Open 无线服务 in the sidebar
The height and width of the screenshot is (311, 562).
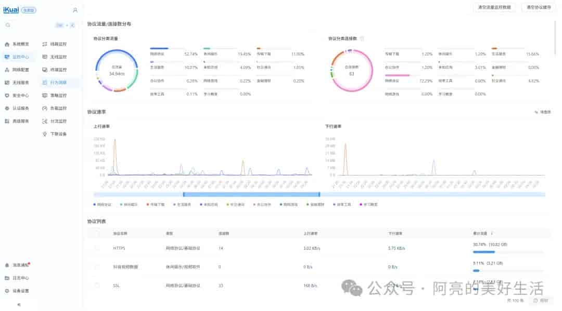click(x=17, y=83)
